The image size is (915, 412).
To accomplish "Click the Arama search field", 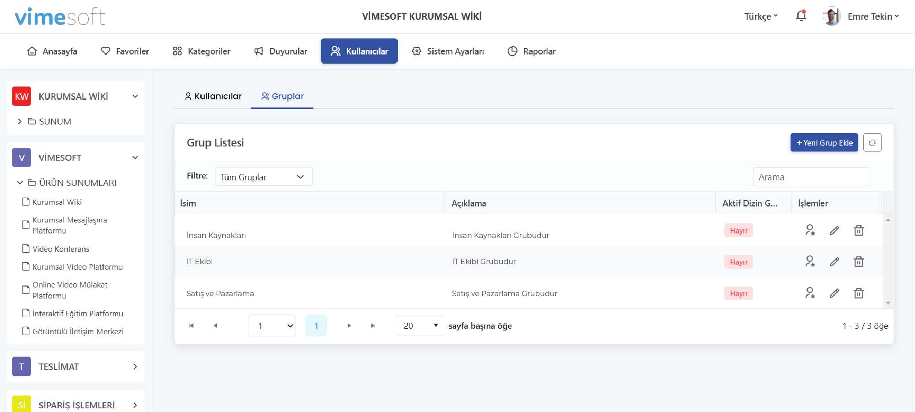I will [811, 177].
